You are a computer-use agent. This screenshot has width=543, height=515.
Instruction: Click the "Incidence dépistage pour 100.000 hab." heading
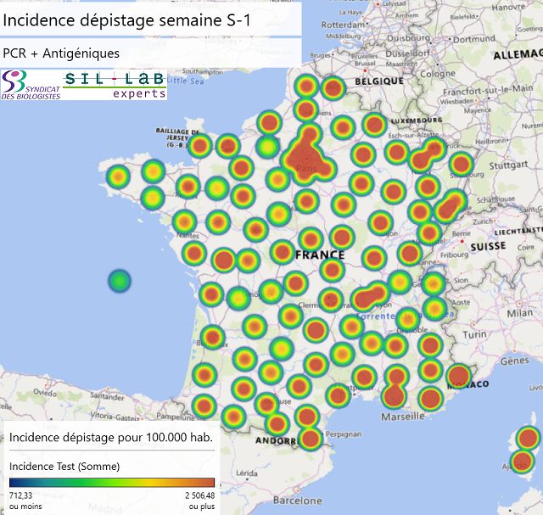[110, 438]
